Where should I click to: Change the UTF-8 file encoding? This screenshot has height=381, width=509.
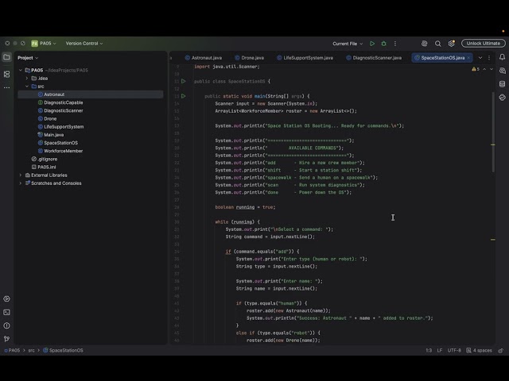click(x=454, y=351)
